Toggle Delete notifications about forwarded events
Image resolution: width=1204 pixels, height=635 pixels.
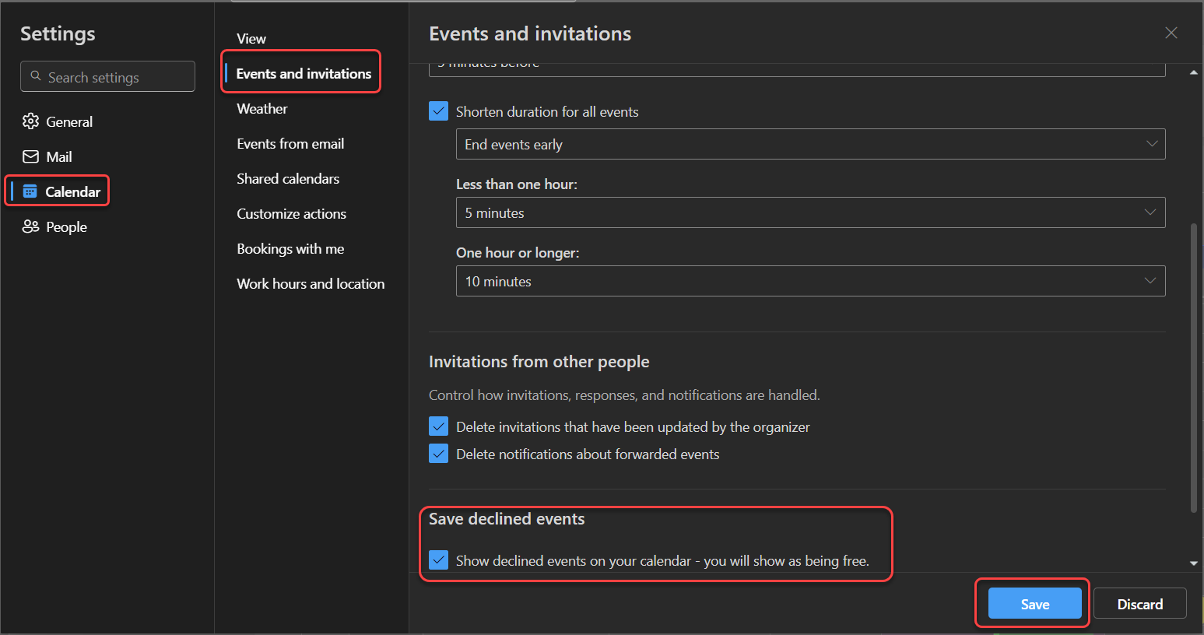[439, 454]
